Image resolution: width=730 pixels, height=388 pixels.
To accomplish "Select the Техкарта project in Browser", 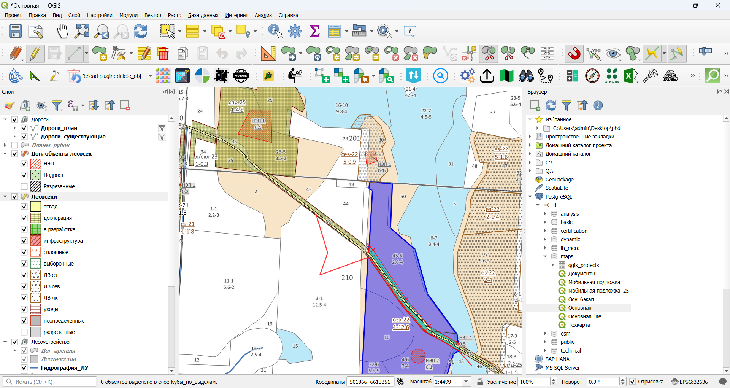I will 579,325.
